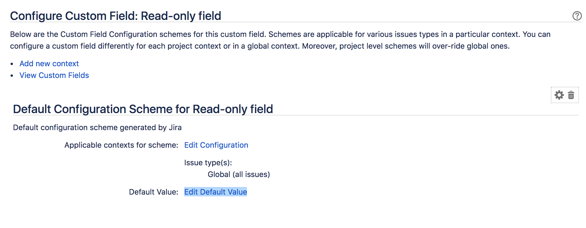Select the Configure Custom Field heading
The height and width of the screenshot is (228, 586).
click(x=116, y=16)
